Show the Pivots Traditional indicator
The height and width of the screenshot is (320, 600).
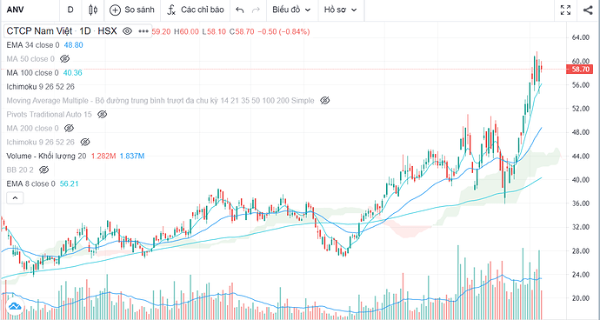(102, 115)
